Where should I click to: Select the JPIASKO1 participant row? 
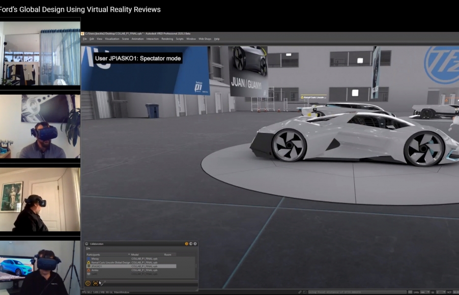[x=131, y=267]
